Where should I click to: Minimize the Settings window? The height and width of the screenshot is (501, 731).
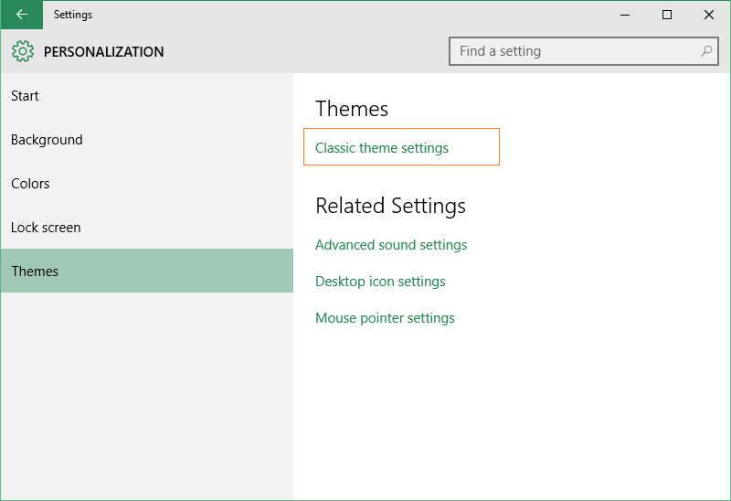click(626, 15)
